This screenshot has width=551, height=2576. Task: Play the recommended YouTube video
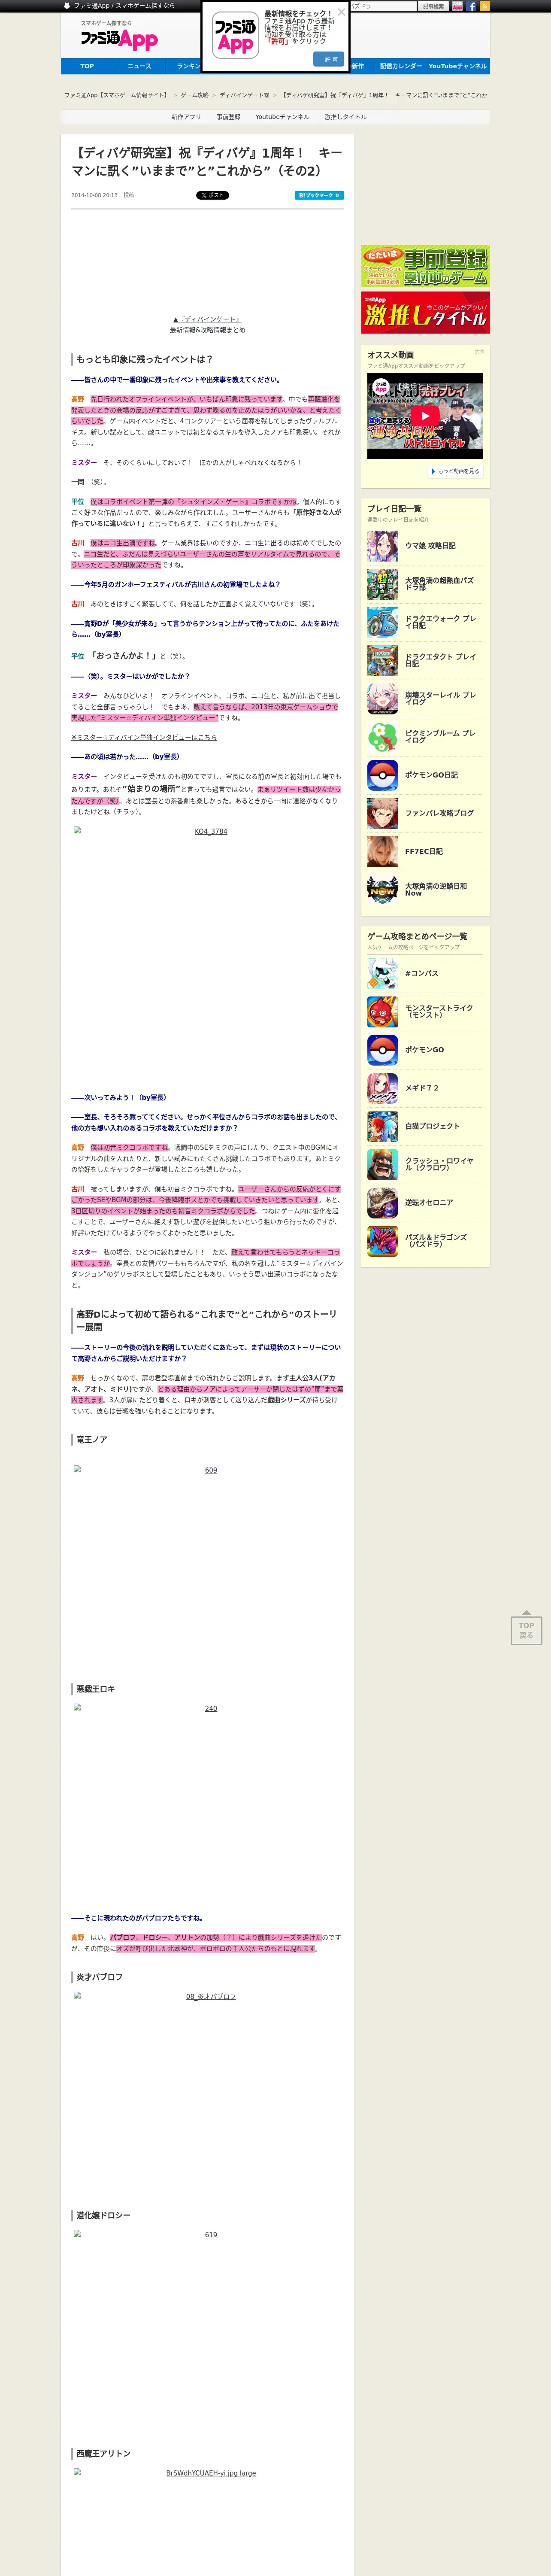click(x=425, y=416)
